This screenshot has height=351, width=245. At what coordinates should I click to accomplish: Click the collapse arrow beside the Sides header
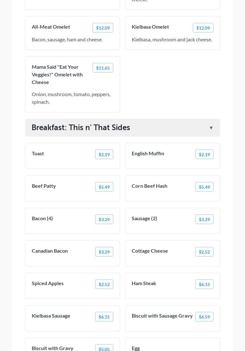211,128
